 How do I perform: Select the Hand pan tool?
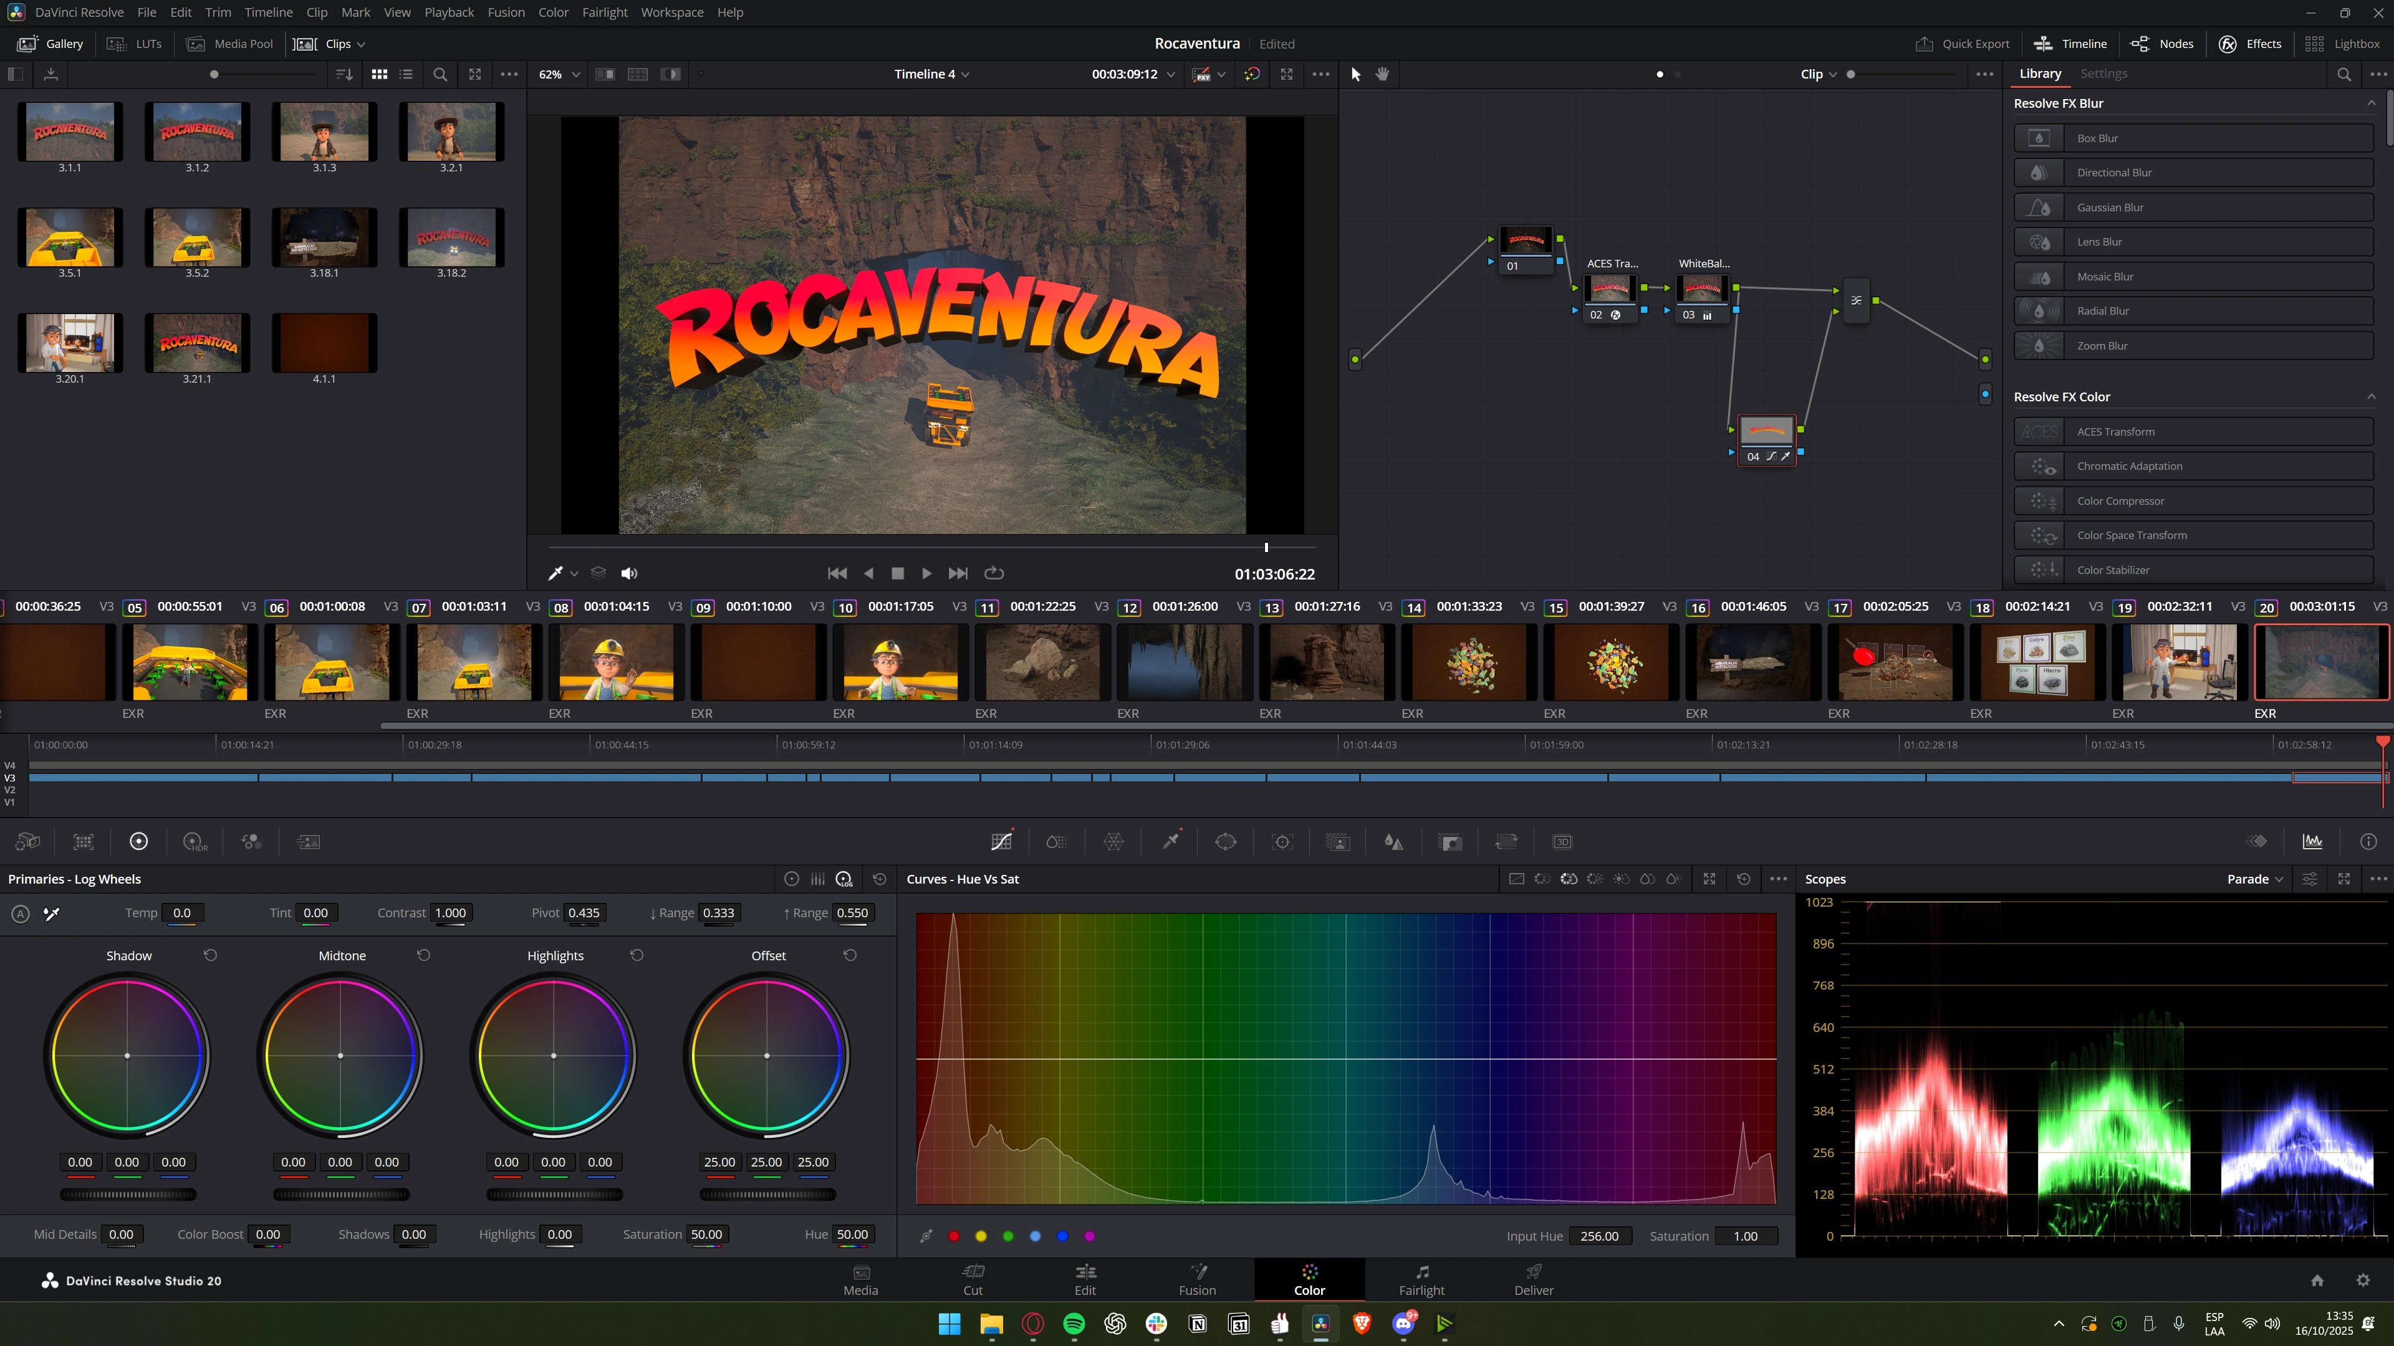(1383, 74)
